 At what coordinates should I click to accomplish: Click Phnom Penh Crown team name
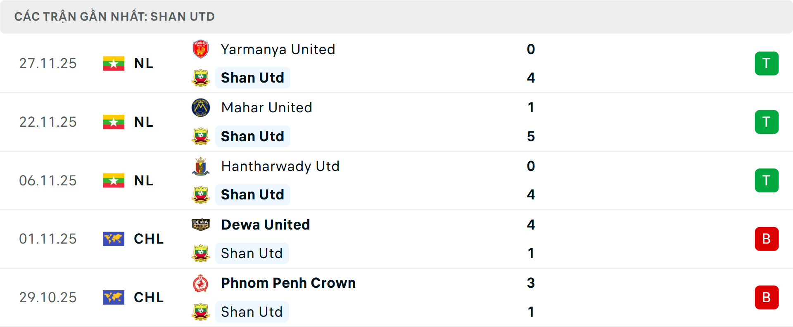[x=288, y=283]
